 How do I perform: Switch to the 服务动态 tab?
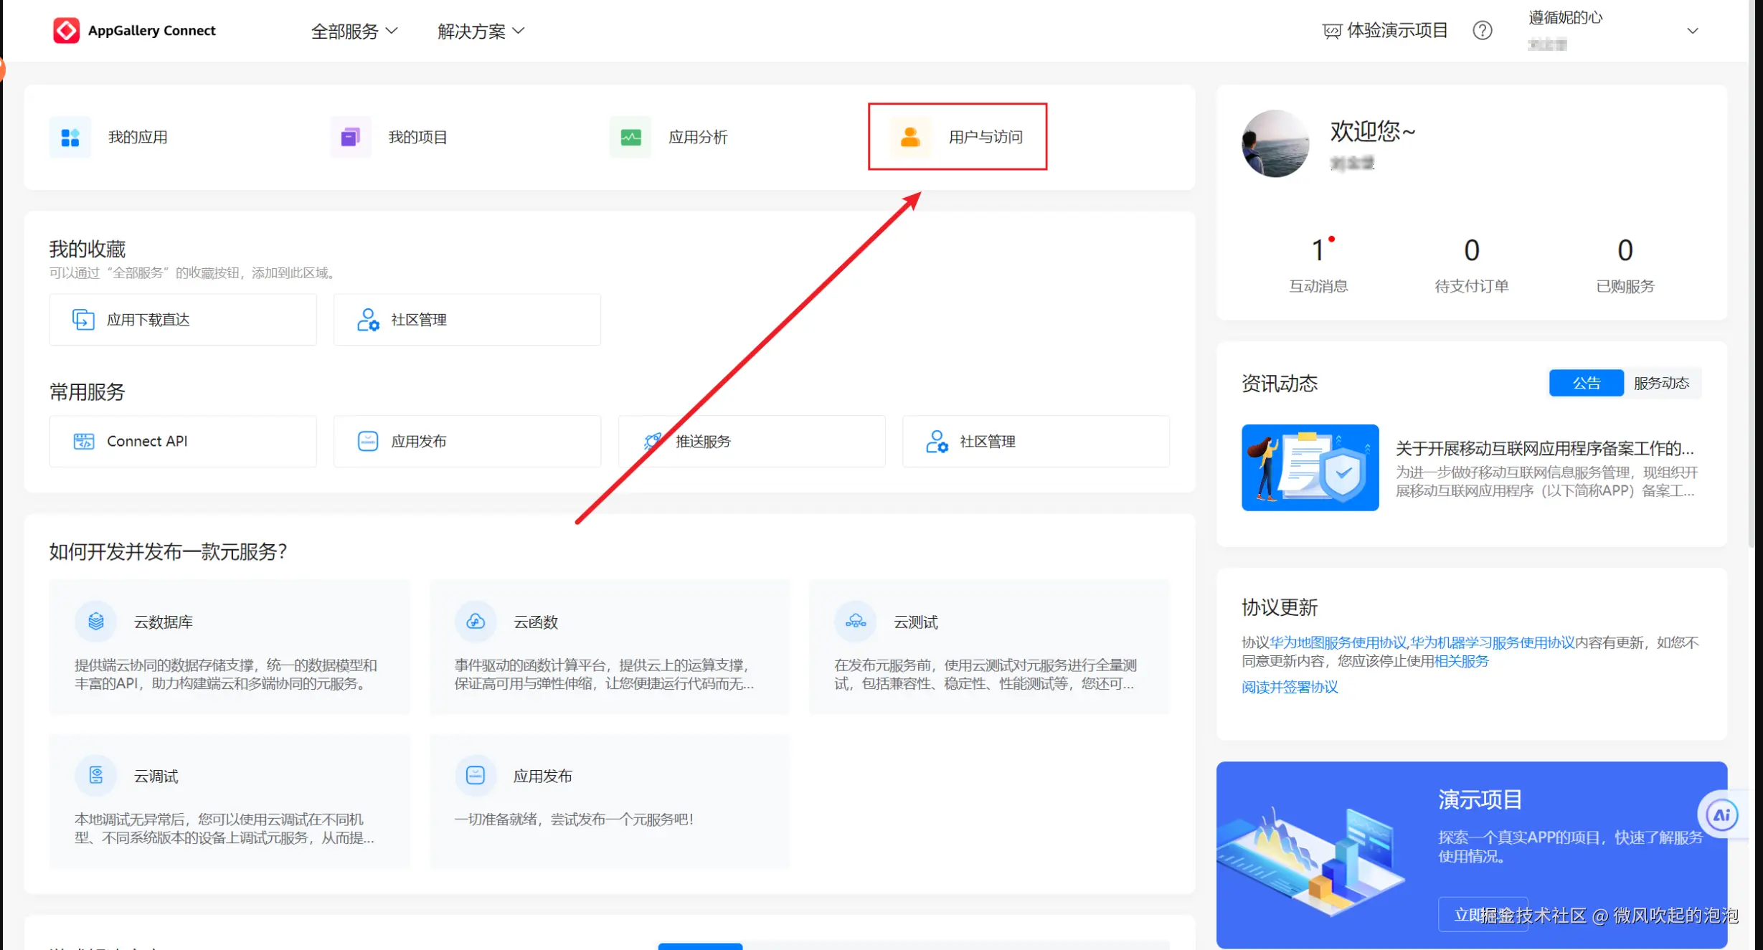pyautogui.click(x=1661, y=383)
